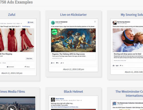Open the sleeping man snoring ad image
Image resolution: width=143 pixels, height=110 pixels.
coord(128,40)
